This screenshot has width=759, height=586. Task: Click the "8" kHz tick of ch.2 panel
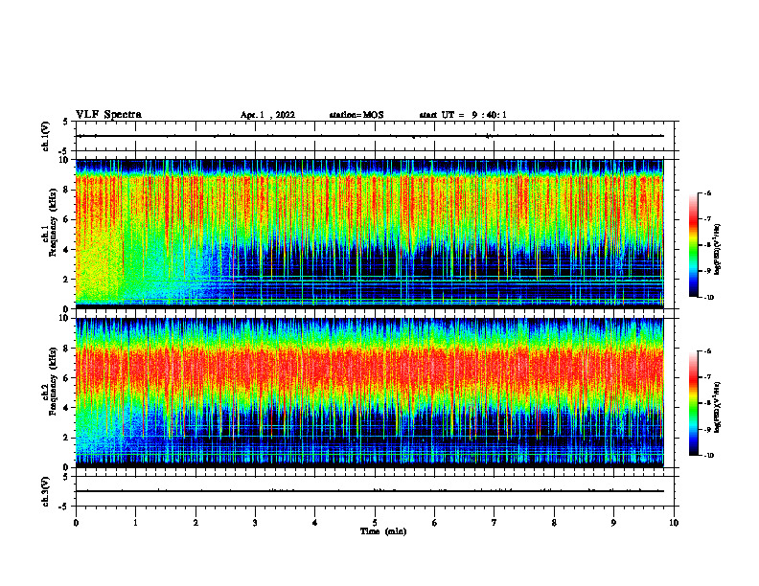pos(66,349)
